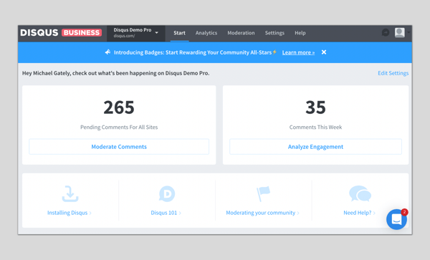
Task: Click the greeting text to Michael Gately
Action: [x=115, y=73]
